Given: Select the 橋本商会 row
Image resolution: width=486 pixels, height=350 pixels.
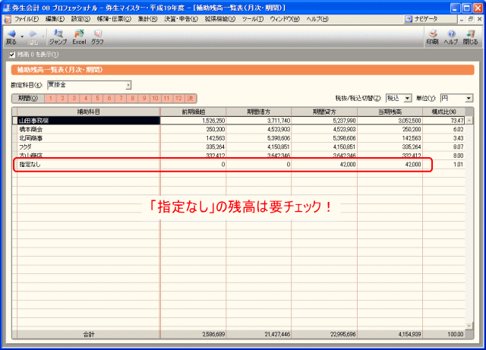Looking at the screenshot, I should 238,129.
